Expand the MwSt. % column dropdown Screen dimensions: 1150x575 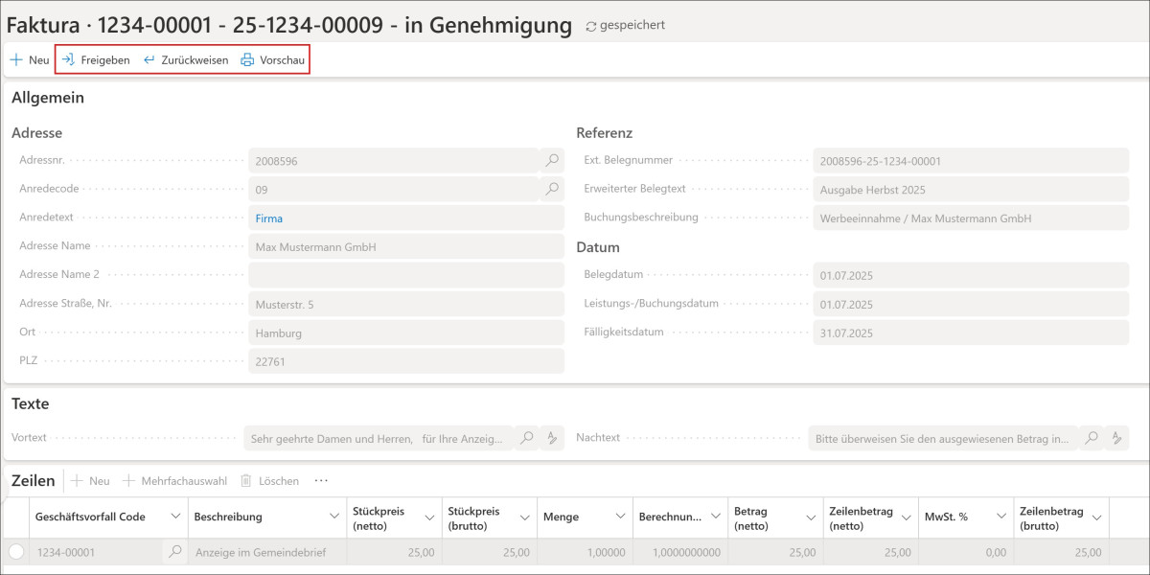1001,517
